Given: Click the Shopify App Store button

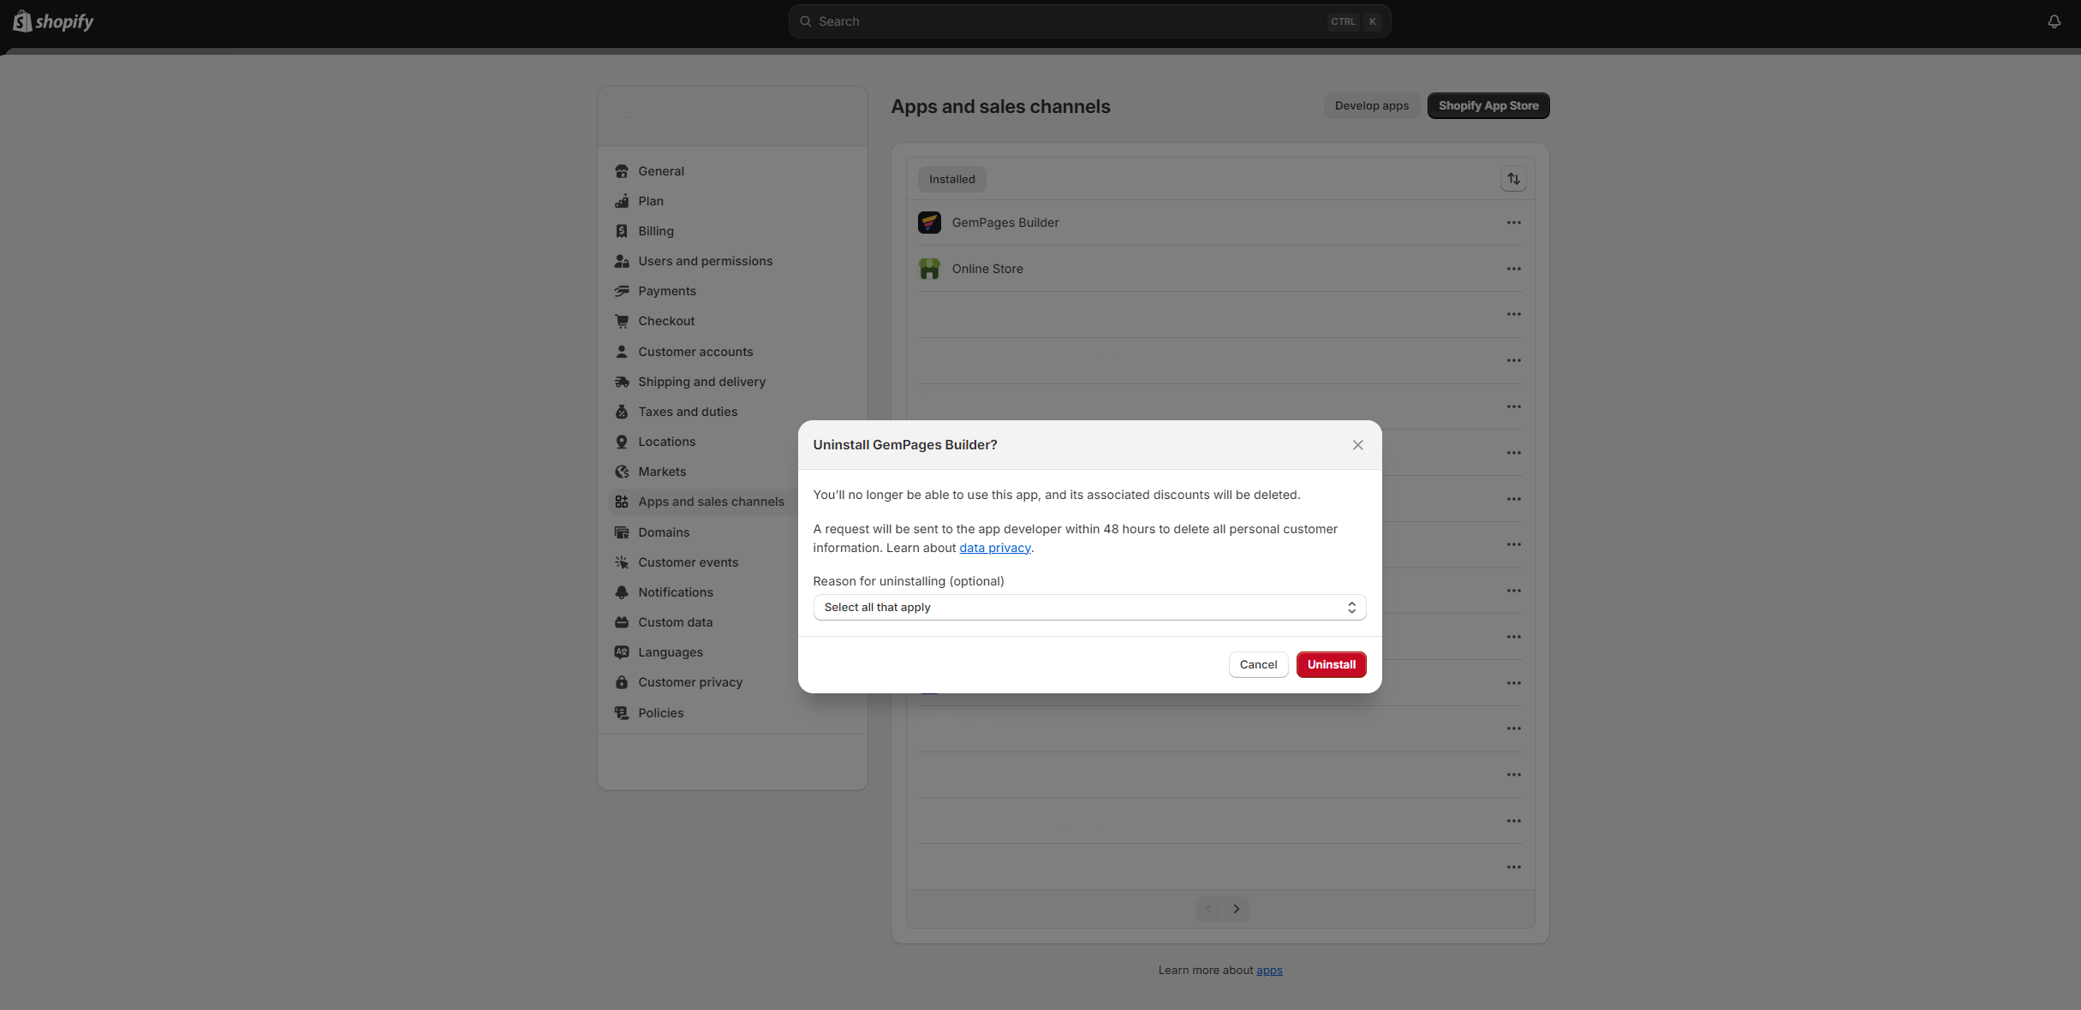Looking at the screenshot, I should (x=1488, y=106).
